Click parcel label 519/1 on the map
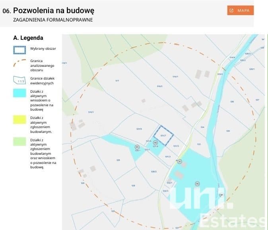This screenshot has height=230, width=268. pos(91,112)
